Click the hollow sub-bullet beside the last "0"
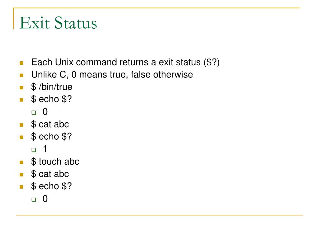The height and width of the screenshot is (239, 319). pos(34,199)
